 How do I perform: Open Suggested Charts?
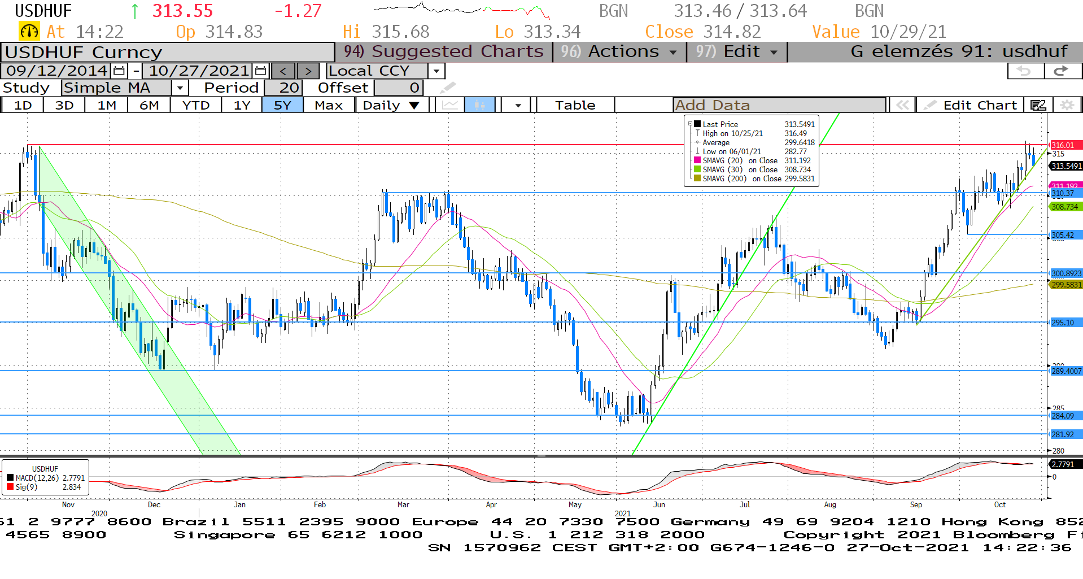click(x=444, y=51)
